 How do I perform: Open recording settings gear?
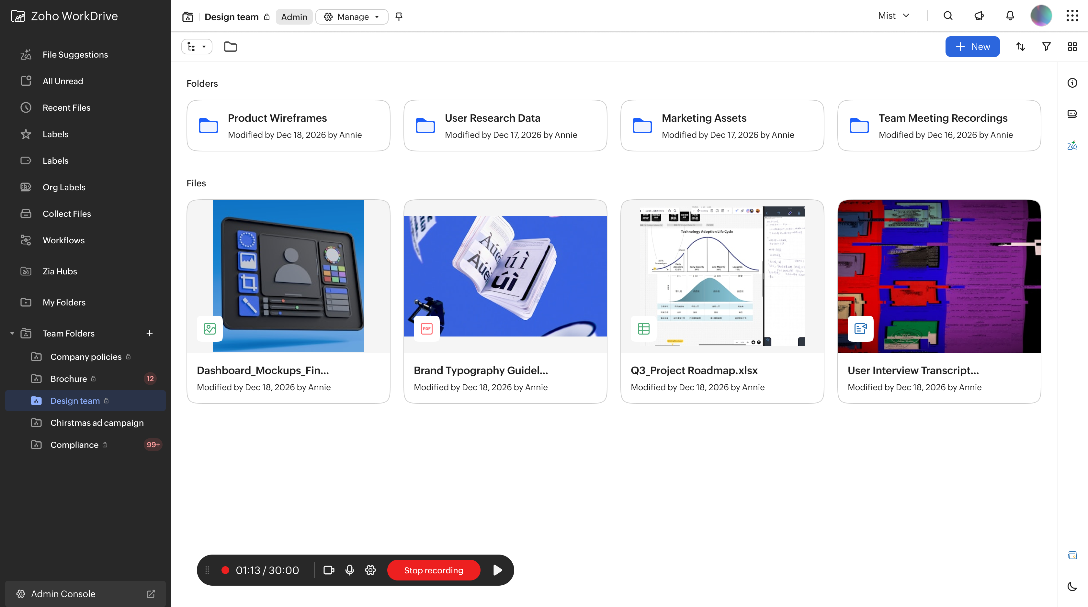pos(370,570)
